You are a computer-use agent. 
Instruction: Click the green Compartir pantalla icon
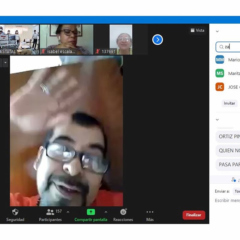pyautogui.click(x=91, y=212)
